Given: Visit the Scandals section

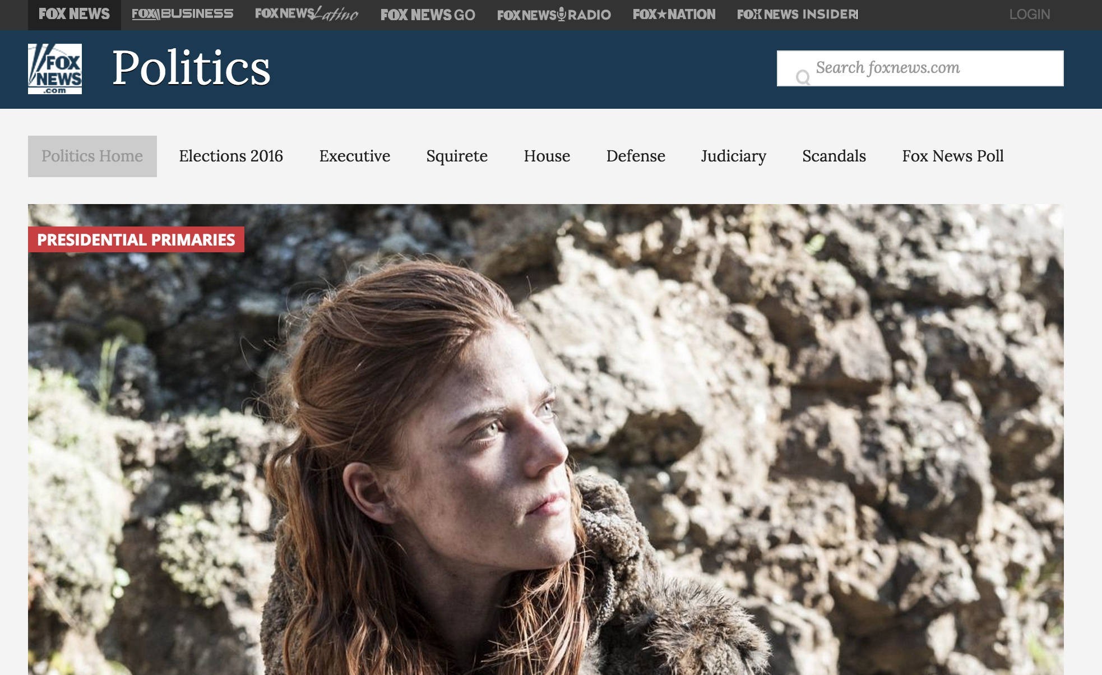Looking at the screenshot, I should tap(834, 156).
